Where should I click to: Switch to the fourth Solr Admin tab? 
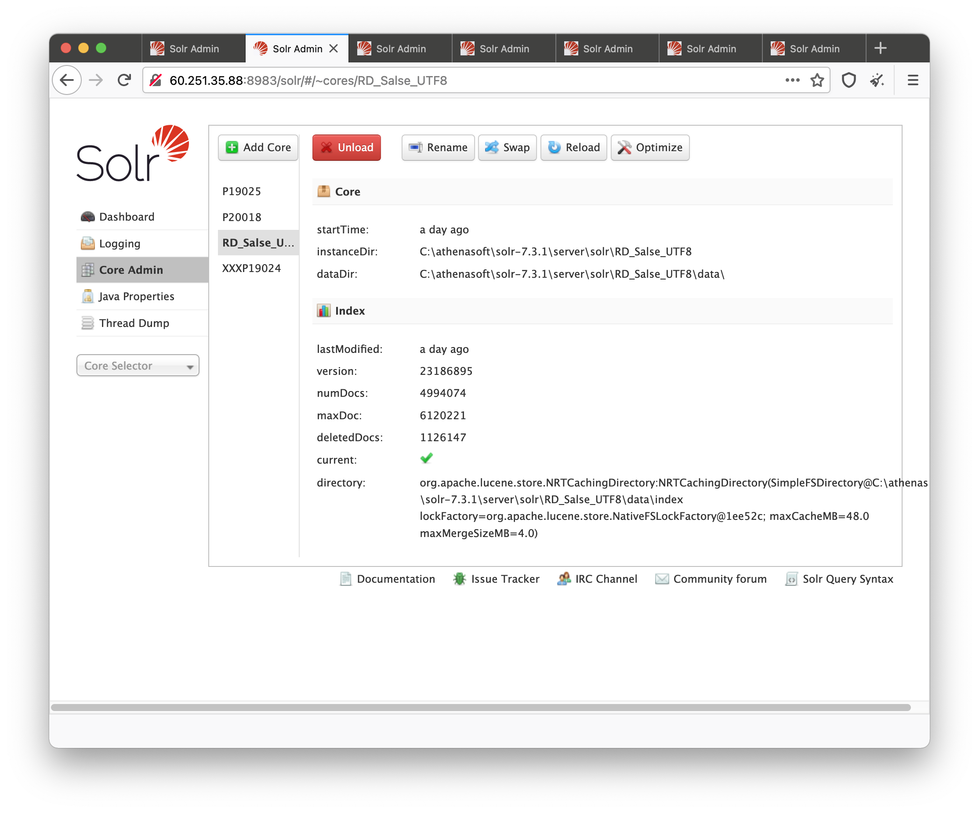504,48
